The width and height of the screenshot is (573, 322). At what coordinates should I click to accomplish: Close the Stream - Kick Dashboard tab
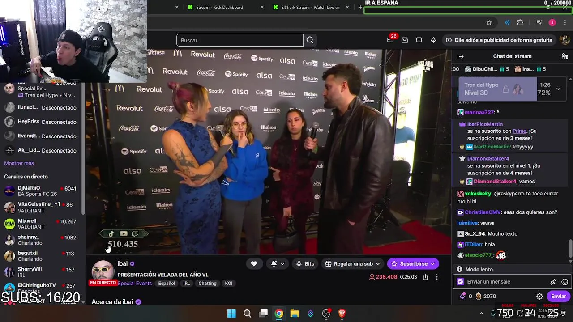click(262, 7)
